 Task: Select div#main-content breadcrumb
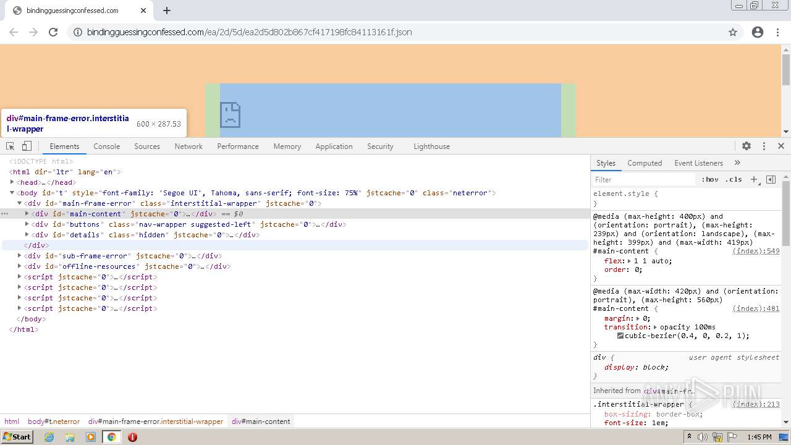tap(261, 422)
